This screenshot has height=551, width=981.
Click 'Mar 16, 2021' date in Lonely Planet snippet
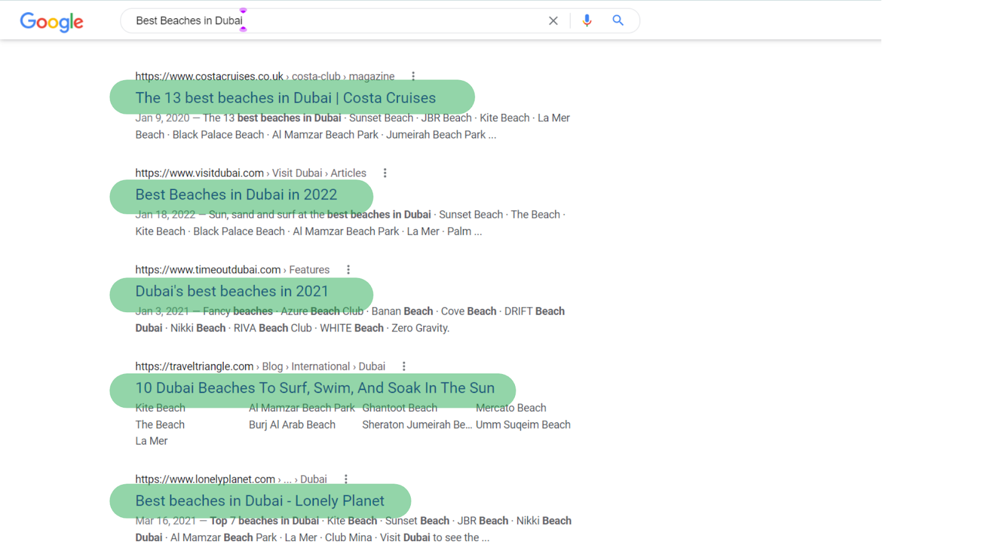coord(166,521)
